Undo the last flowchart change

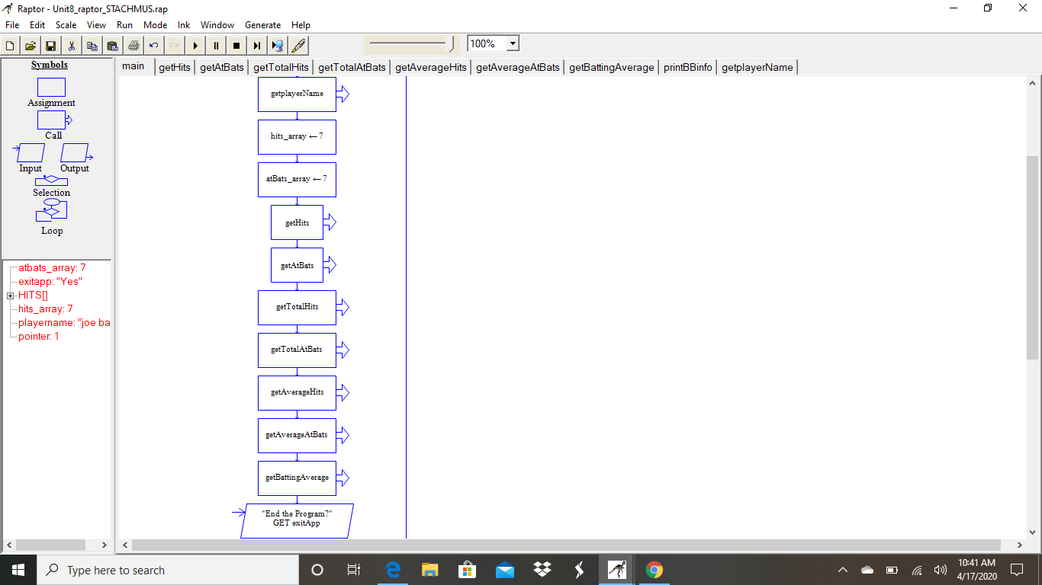point(153,43)
